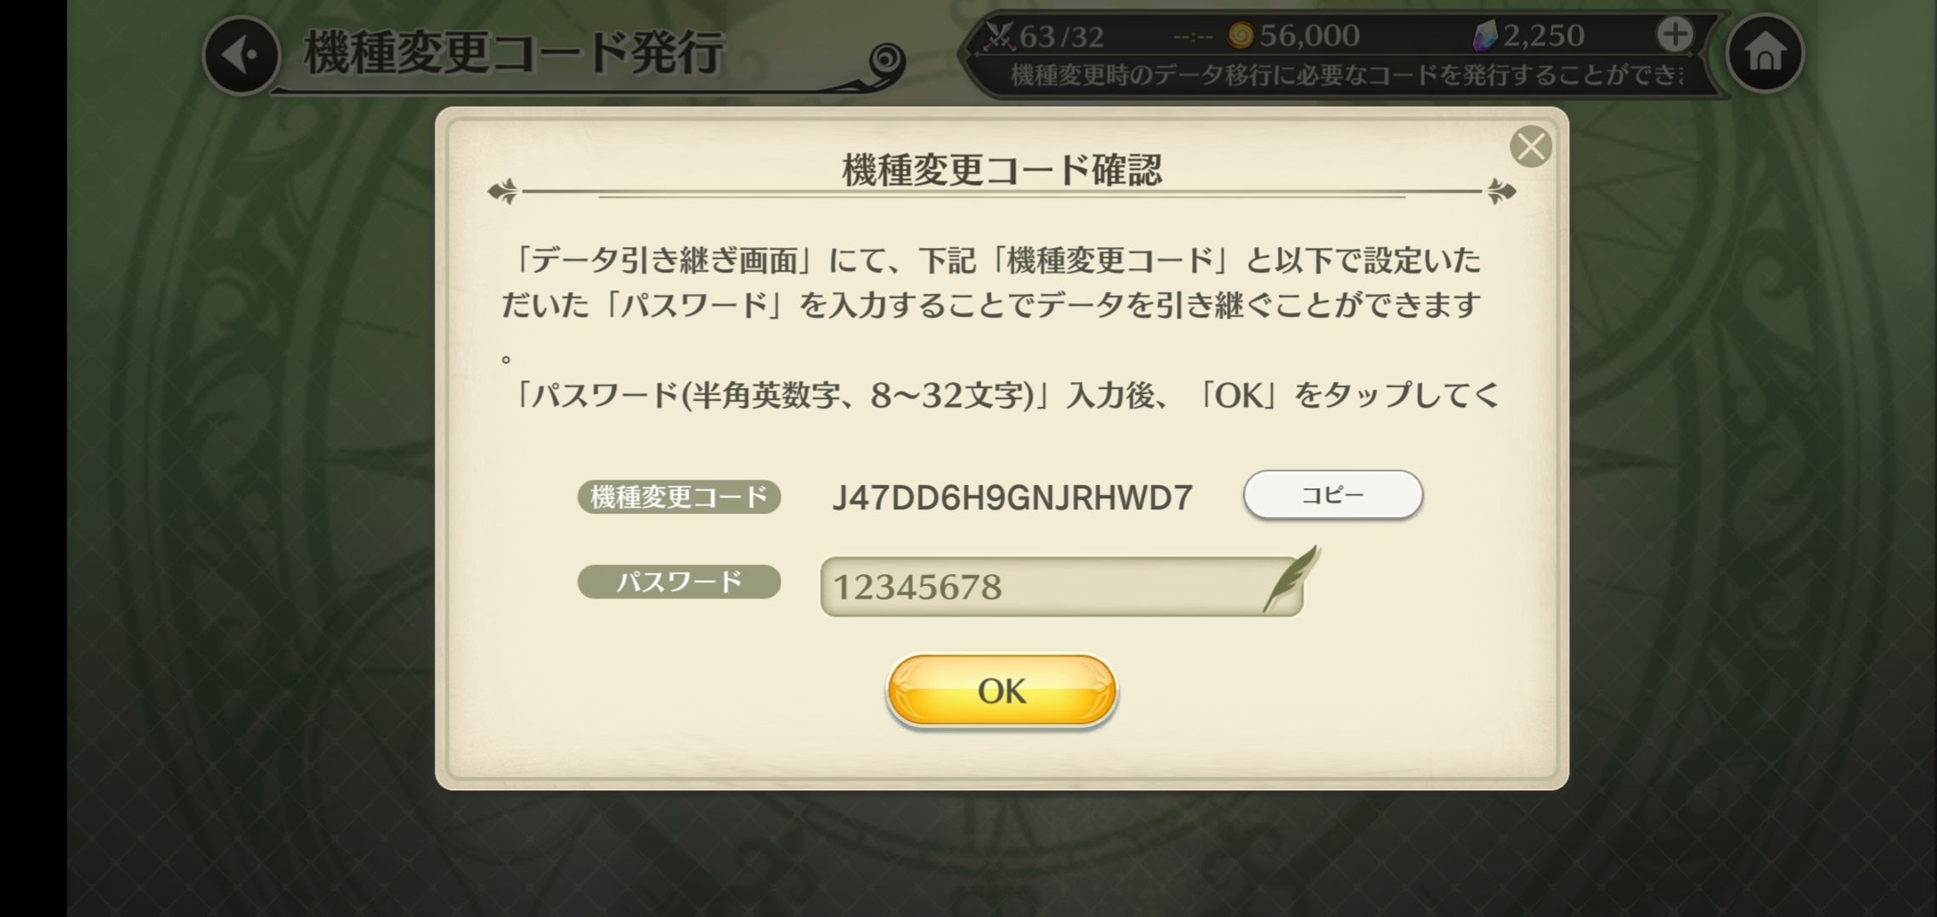The width and height of the screenshot is (1937, 917).
Task: Tap the 56,000 coin amount
Action: [1309, 36]
